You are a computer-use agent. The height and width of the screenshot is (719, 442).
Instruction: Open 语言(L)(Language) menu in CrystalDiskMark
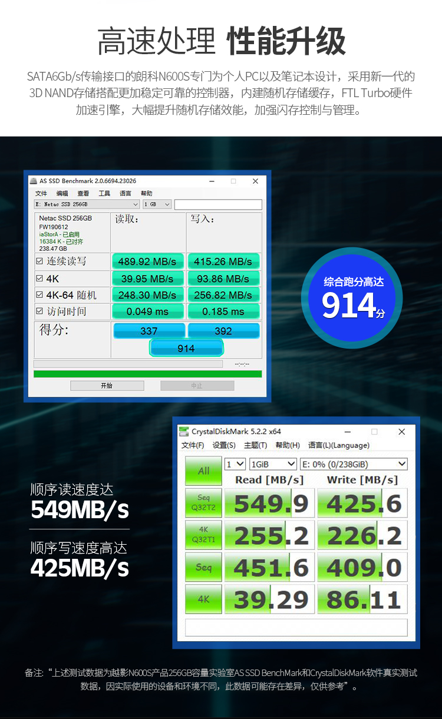(338, 446)
